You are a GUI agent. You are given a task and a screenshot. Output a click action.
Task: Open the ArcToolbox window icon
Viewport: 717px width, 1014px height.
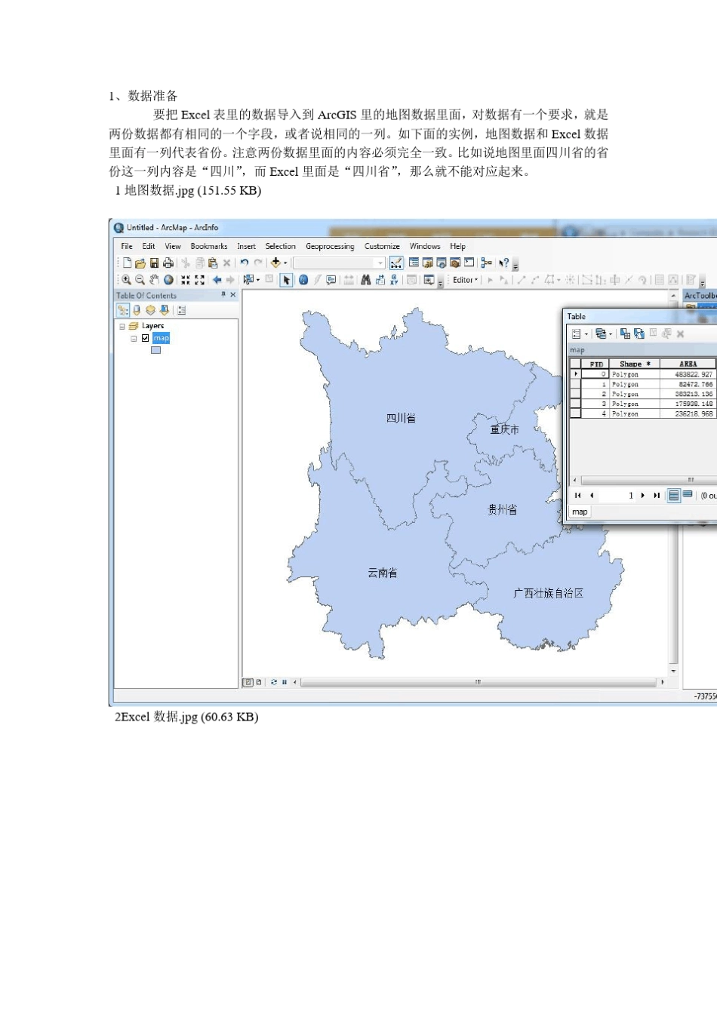[x=456, y=263]
